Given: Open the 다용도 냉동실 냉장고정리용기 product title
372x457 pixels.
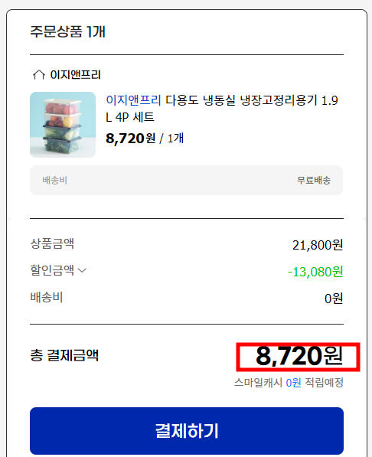Looking at the screenshot, I should click(x=222, y=109).
